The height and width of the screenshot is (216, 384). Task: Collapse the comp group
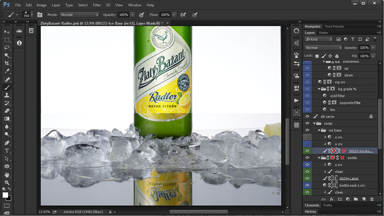pyautogui.click(x=314, y=124)
